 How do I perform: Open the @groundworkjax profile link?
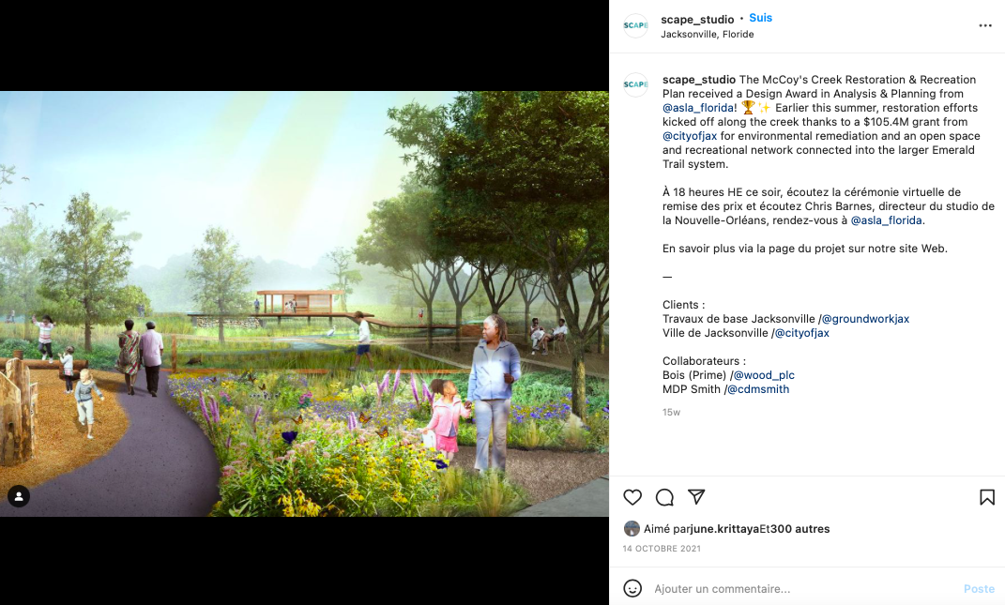[x=865, y=319]
